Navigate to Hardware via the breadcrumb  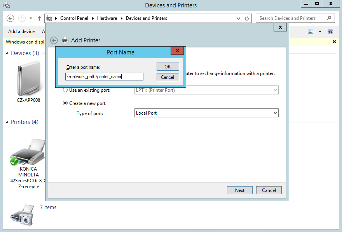pyautogui.click(x=107, y=18)
